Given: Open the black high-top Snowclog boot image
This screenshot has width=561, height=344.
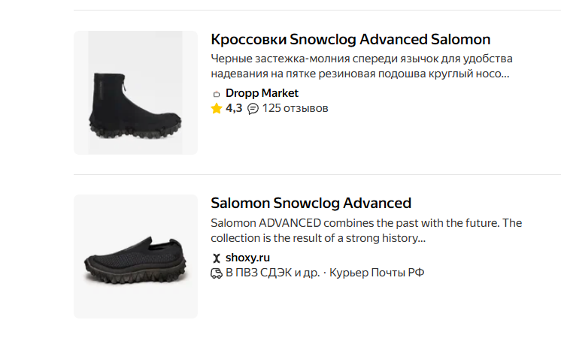Looking at the screenshot, I should click(x=135, y=93).
